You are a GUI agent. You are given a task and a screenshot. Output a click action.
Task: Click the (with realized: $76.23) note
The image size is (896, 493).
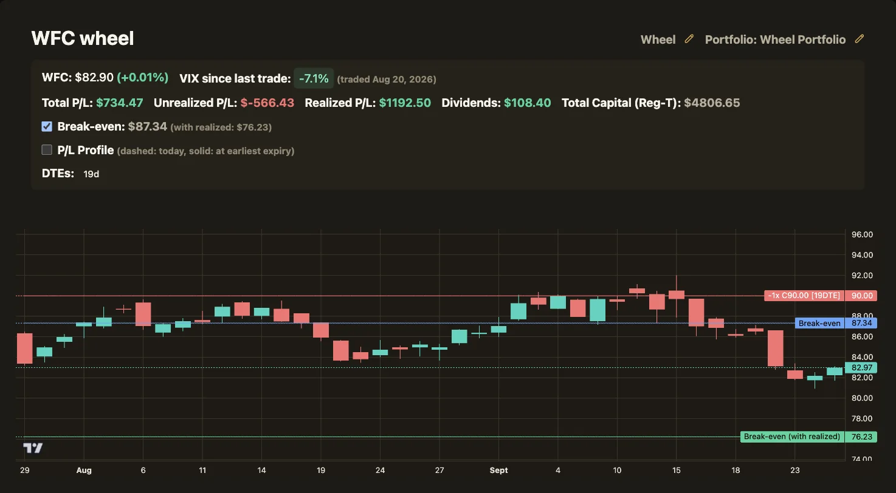pyautogui.click(x=221, y=127)
